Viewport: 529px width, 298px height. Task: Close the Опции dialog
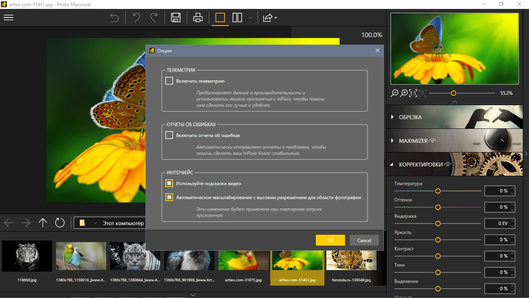point(377,50)
